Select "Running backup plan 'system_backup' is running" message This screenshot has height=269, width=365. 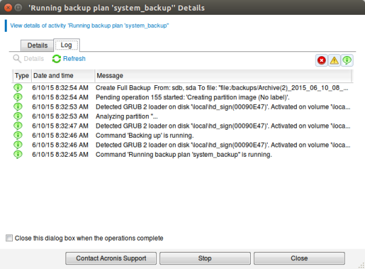coord(184,155)
